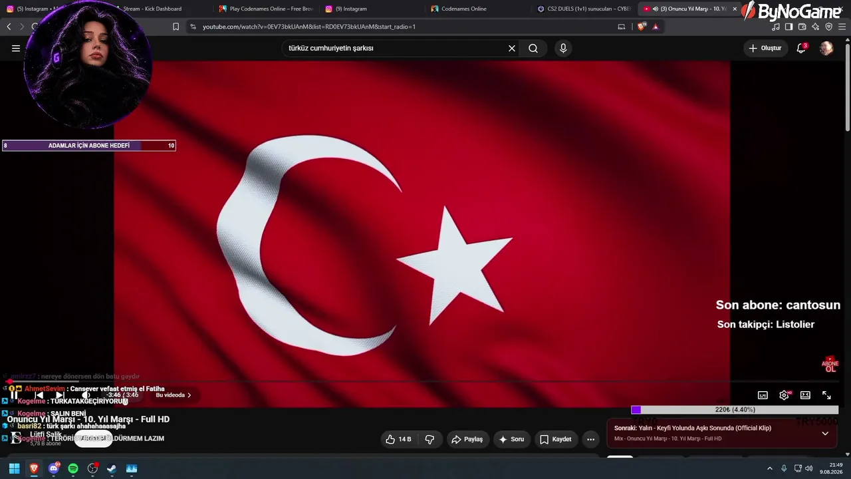Show hidden system tray icons
This screenshot has height=479, width=851.
click(x=770, y=468)
